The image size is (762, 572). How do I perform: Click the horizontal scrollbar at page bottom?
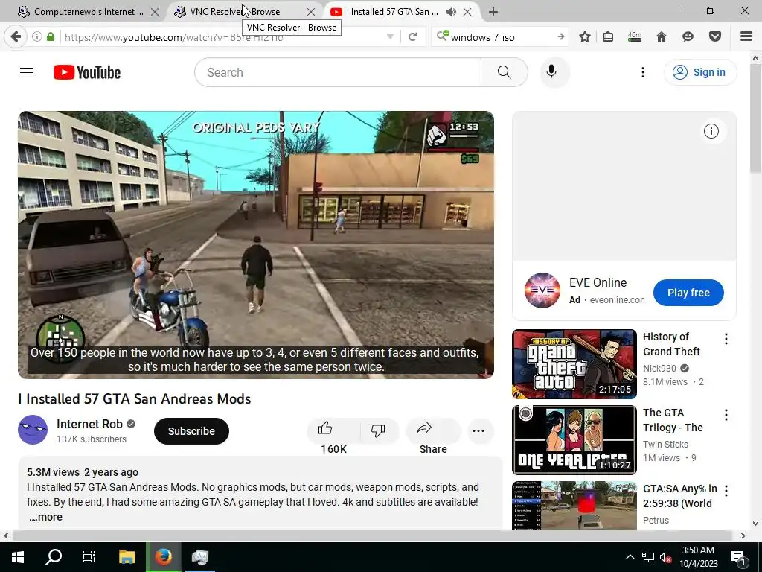pos(372,536)
